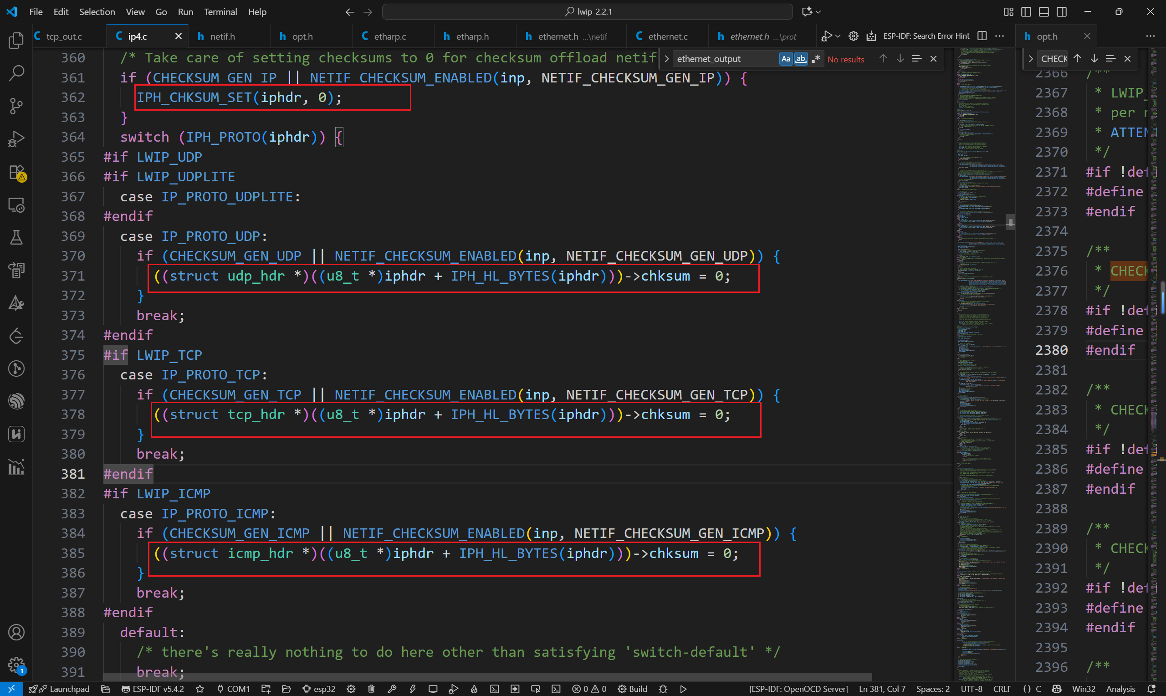The height and width of the screenshot is (696, 1166).
Task: Open the Source Control view
Action: (x=16, y=106)
